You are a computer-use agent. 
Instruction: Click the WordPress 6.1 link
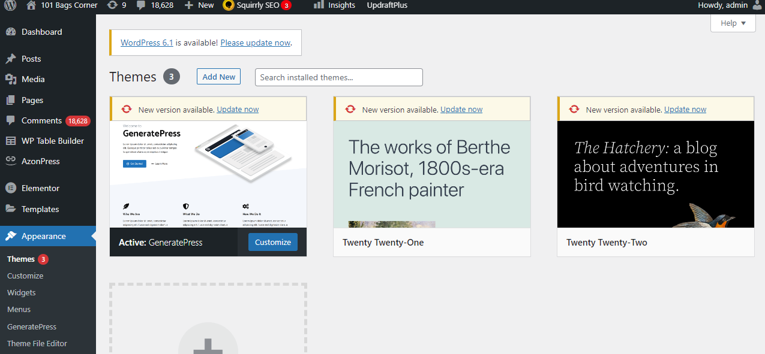147,43
